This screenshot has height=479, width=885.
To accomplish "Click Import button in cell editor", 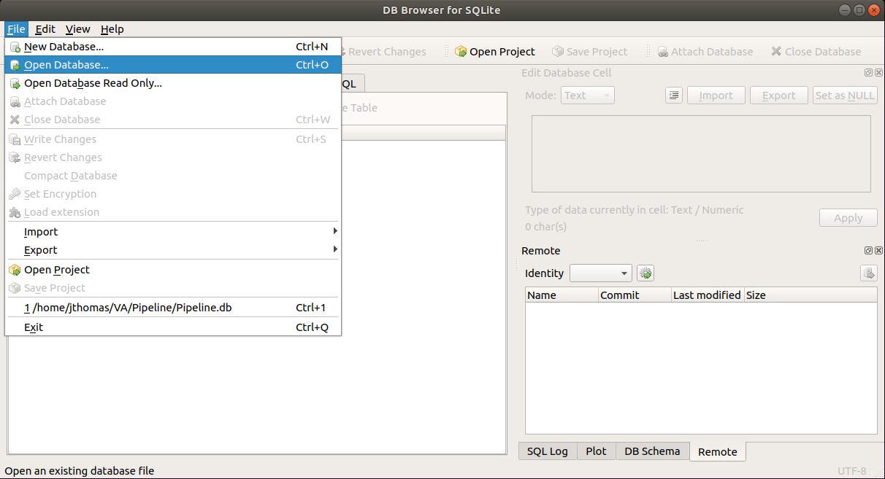I will tap(716, 96).
